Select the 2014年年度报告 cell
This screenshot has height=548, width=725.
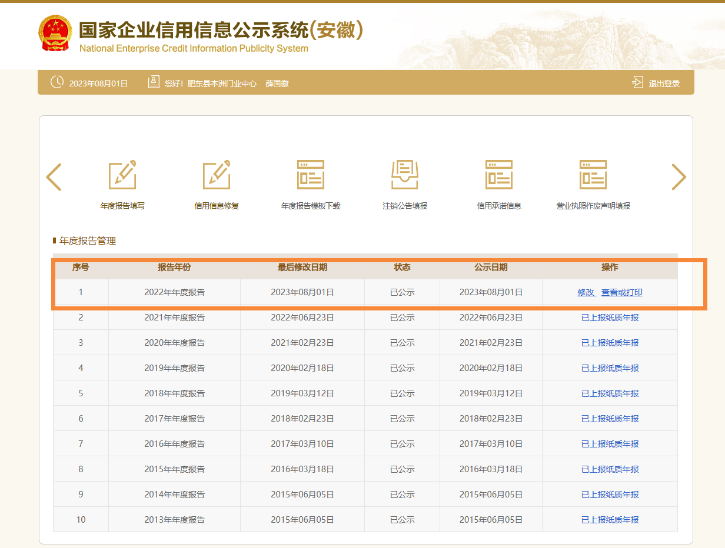coord(174,494)
